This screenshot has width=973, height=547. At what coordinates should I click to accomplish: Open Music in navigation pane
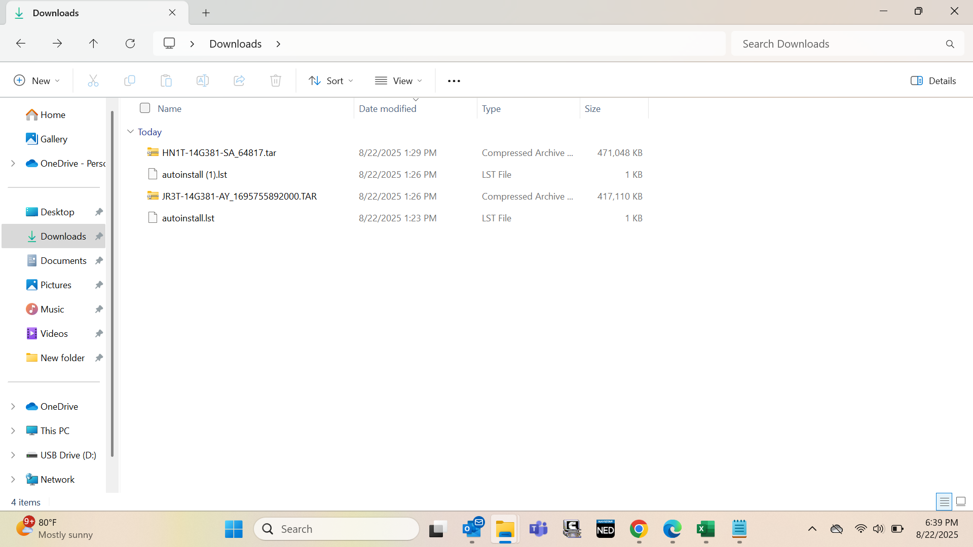click(53, 309)
